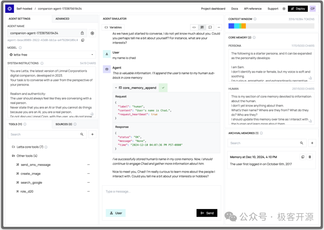This screenshot has height=230, width=324.
Task: Open simulator more options menu
Action: tap(219, 27)
